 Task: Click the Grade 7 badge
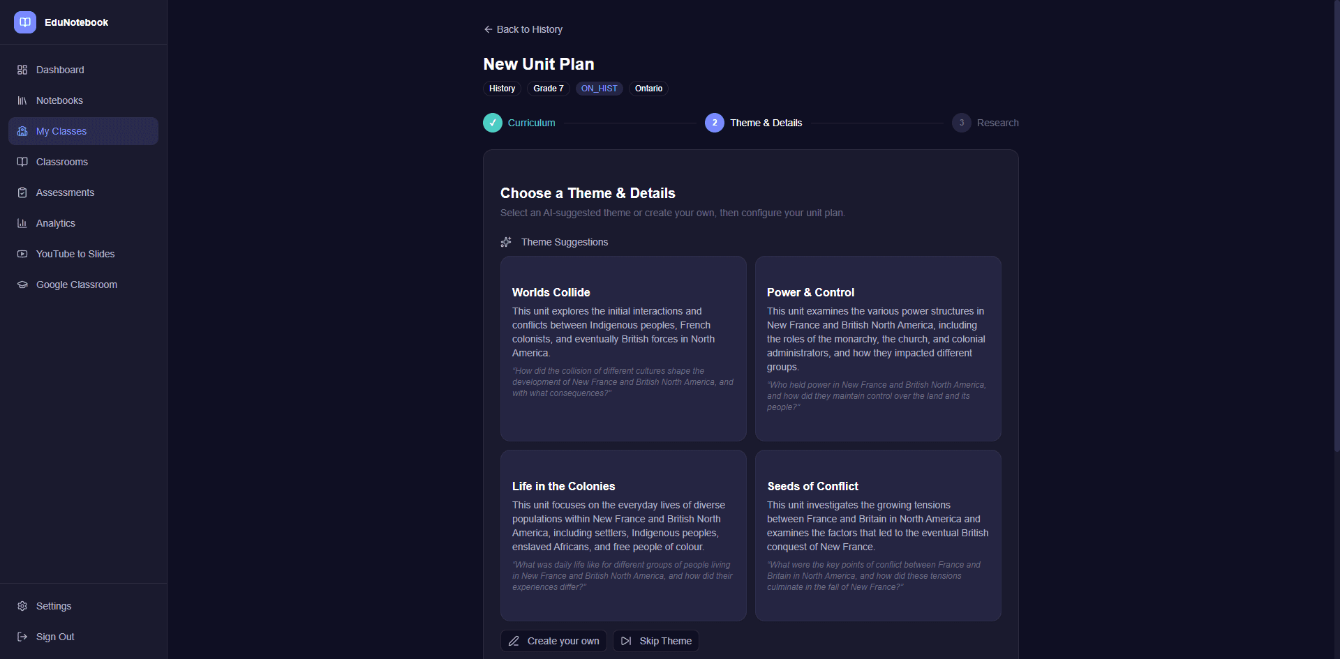[548, 89]
